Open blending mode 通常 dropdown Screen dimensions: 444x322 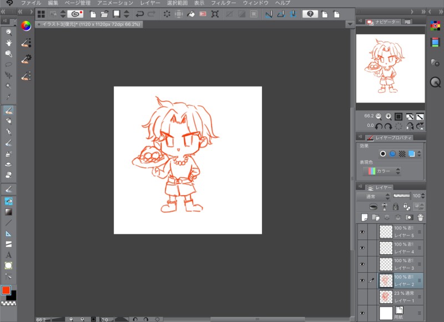pos(374,196)
